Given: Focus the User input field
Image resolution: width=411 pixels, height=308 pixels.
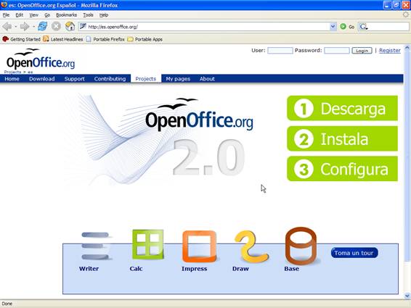Looking at the screenshot, I should click(x=280, y=51).
